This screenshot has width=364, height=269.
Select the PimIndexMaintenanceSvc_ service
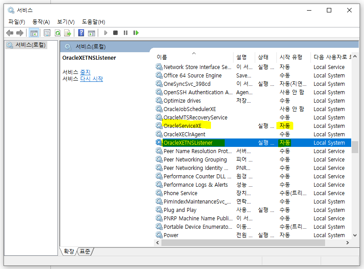(x=197, y=201)
